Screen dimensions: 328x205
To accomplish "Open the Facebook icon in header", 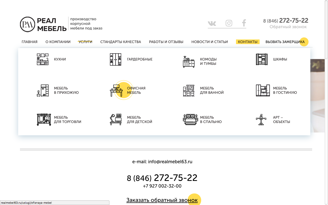I will coord(244,23).
